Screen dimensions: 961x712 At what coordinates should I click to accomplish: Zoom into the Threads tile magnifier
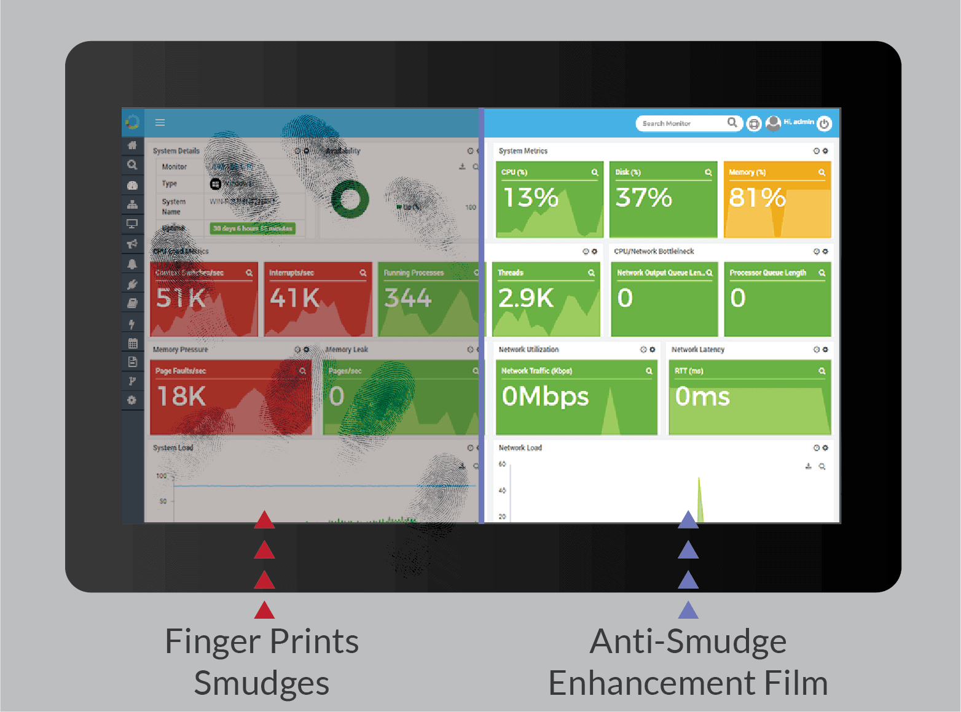(x=591, y=273)
